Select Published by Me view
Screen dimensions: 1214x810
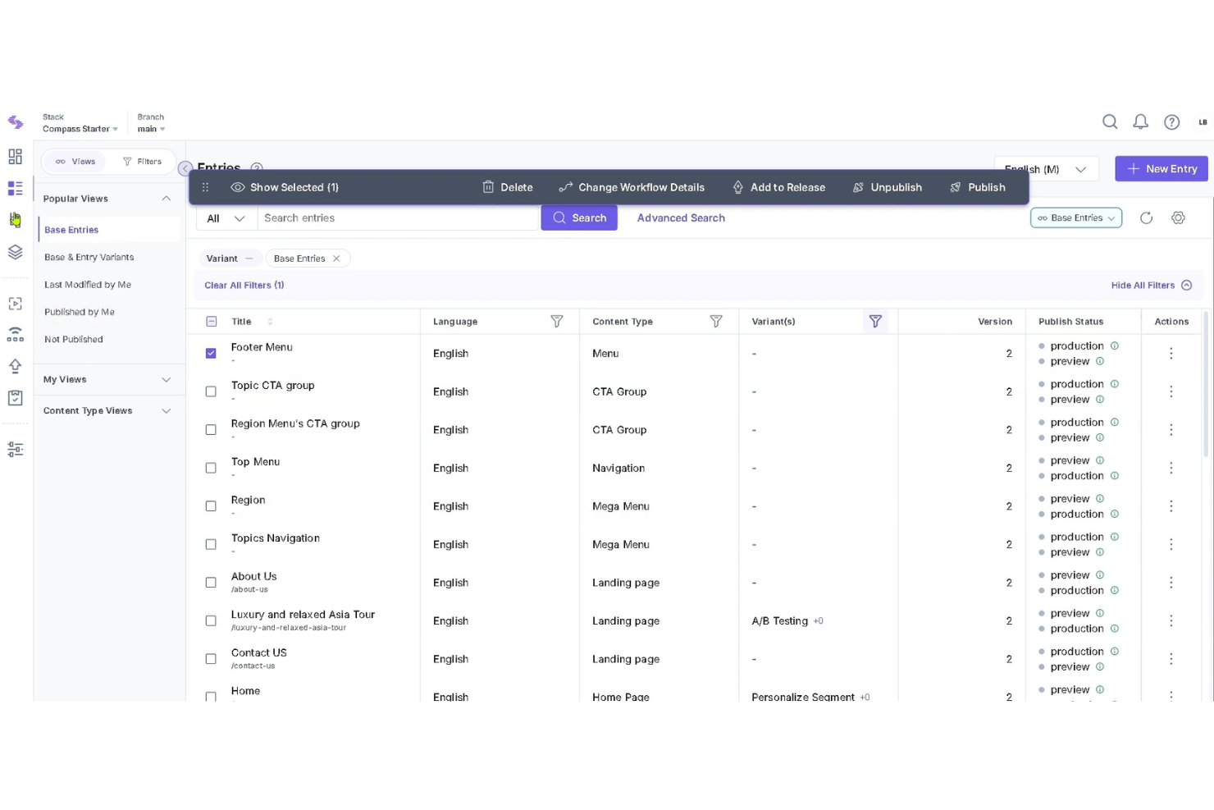80,312
